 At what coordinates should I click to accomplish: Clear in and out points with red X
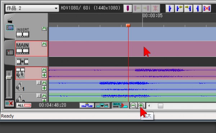(x=207, y=8)
